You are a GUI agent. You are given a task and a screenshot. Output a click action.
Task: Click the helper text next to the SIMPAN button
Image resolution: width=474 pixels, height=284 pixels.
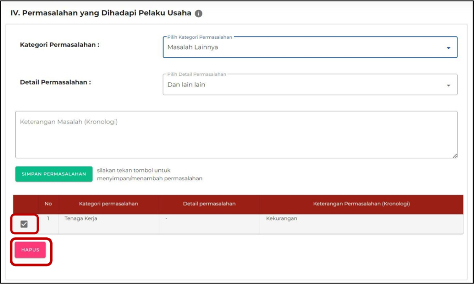click(150, 174)
